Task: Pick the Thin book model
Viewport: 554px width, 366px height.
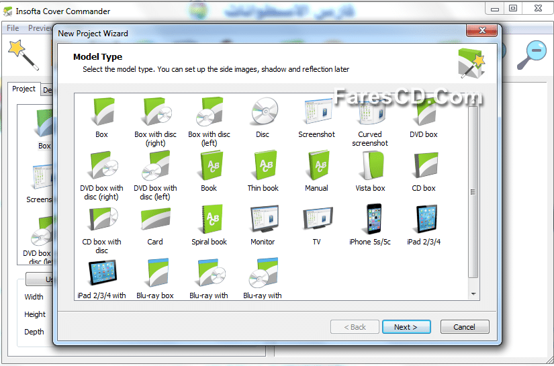Action: click(263, 172)
